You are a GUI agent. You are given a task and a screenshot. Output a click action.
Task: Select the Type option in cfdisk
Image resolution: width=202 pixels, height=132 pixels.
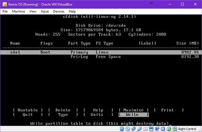63,115
